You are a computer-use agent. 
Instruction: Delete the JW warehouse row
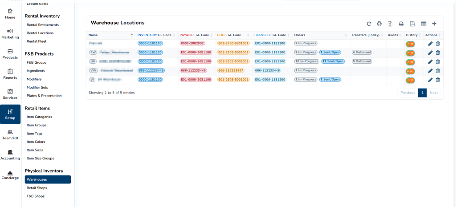coord(438,61)
